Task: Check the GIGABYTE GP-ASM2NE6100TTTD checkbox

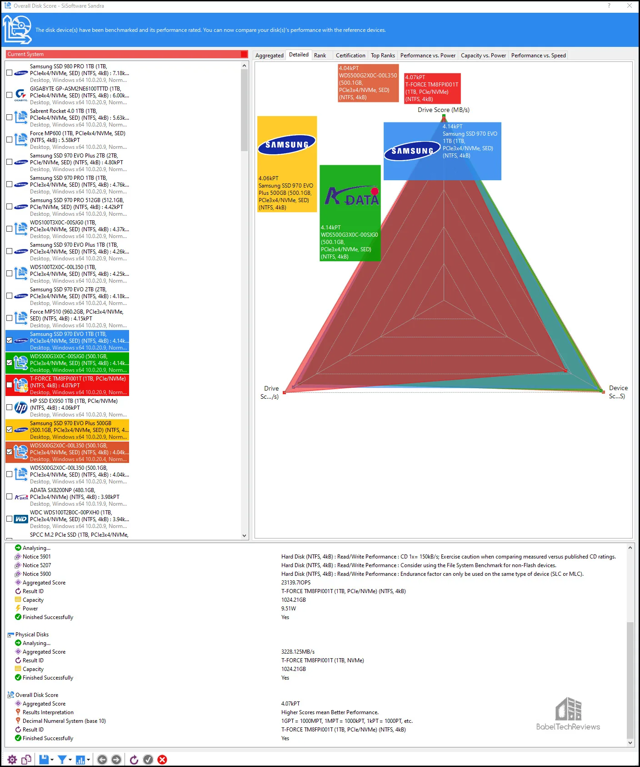Action: (x=9, y=95)
